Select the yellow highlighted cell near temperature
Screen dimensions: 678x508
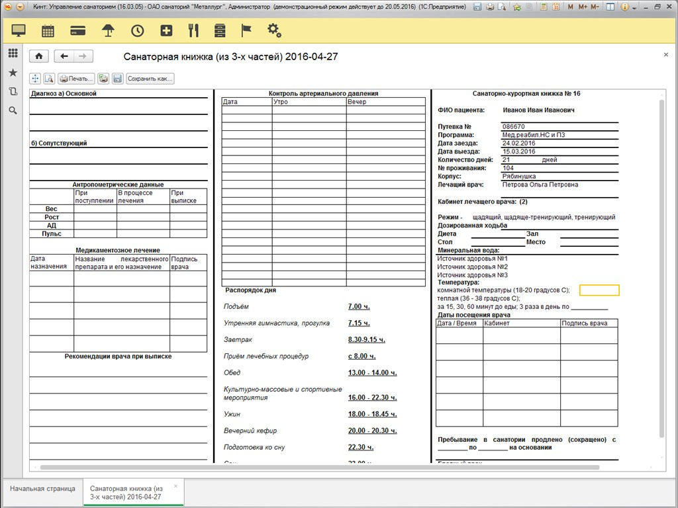pyautogui.click(x=599, y=290)
